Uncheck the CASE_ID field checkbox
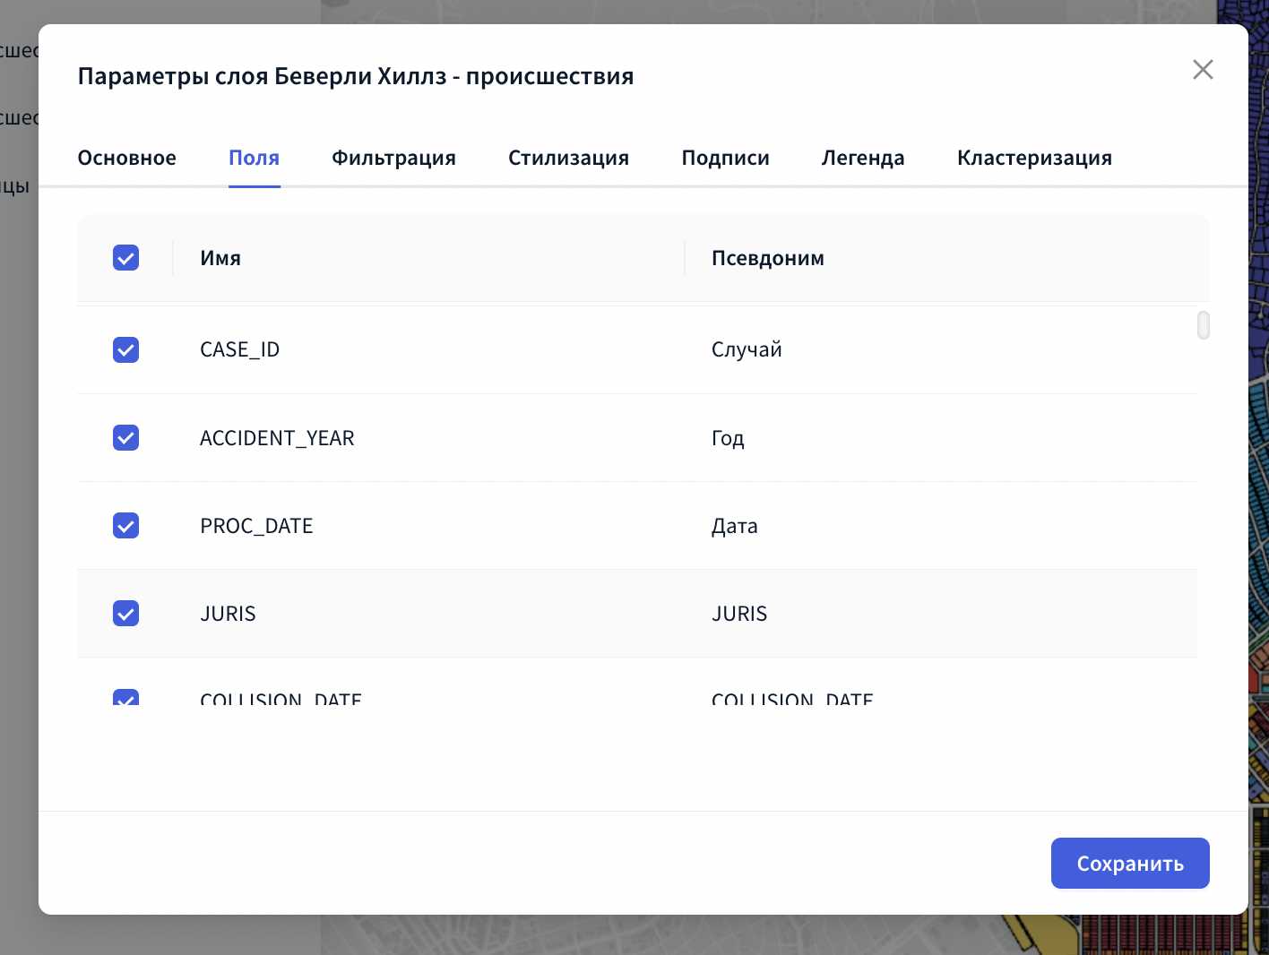This screenshot has height=955, width=1269. point(126,349)
